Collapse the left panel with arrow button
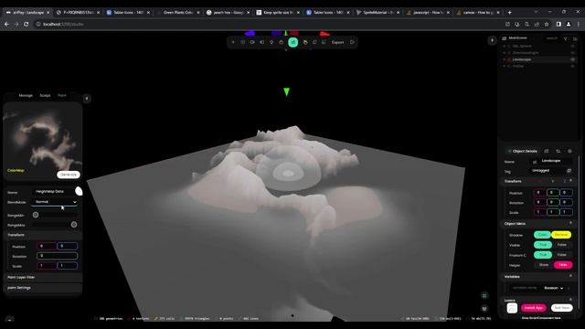 (x=87, y=99)
